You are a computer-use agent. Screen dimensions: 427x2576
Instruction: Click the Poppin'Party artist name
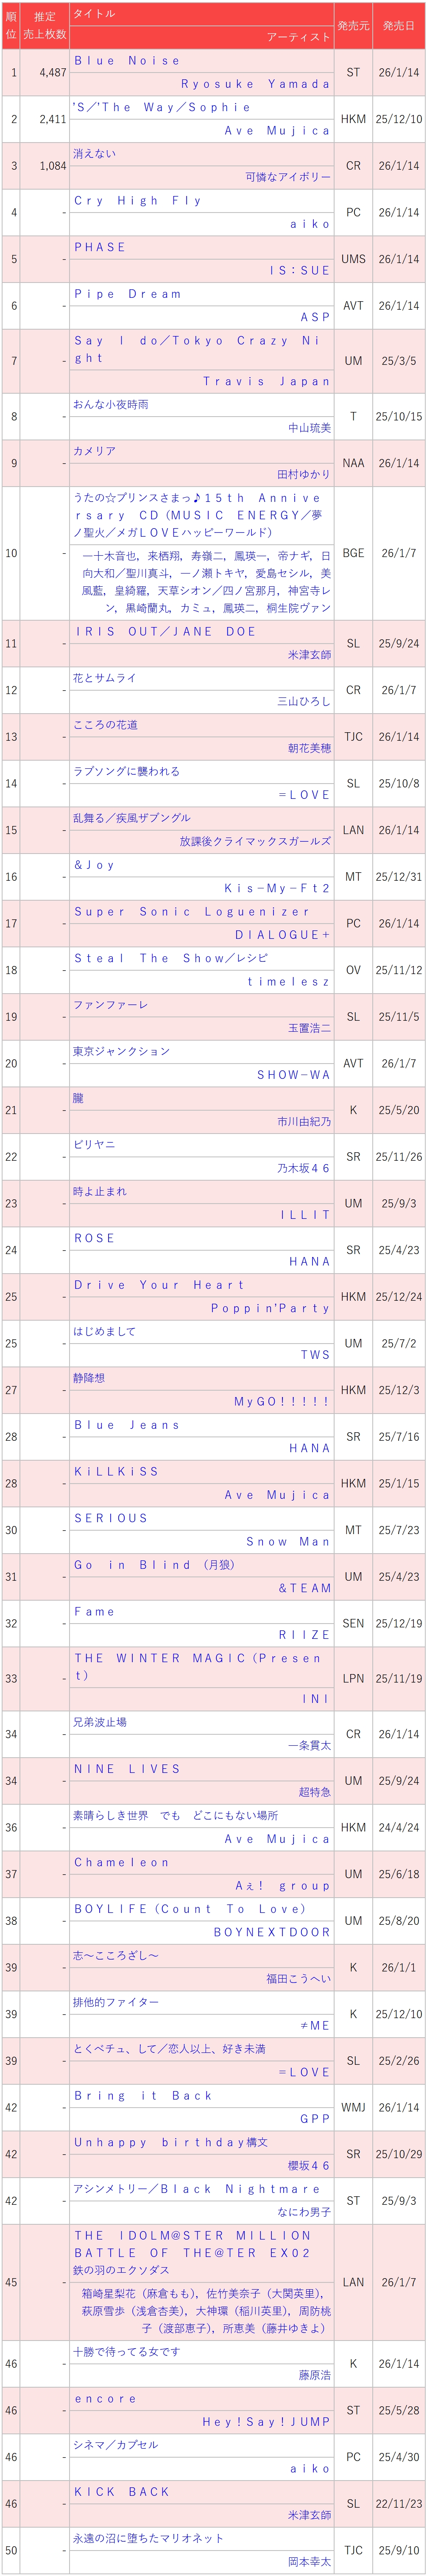tap(270, 1308)
